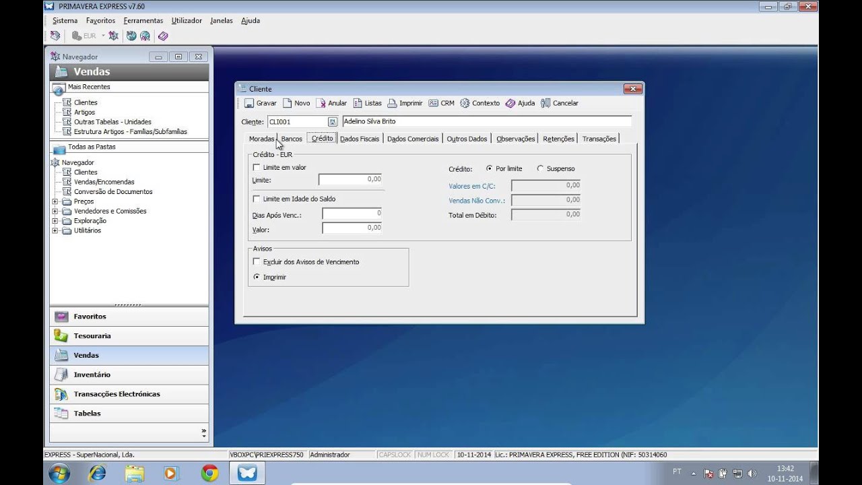Image resolution: width=862 pixels, height=485 pixels.
Task: Open Windows Explorer folder on taskbar
Action: [x=135, y=474]
